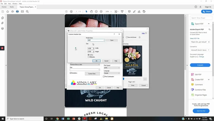
Task: Click the Print toolbar icon
Action: (x=17, y=12)
